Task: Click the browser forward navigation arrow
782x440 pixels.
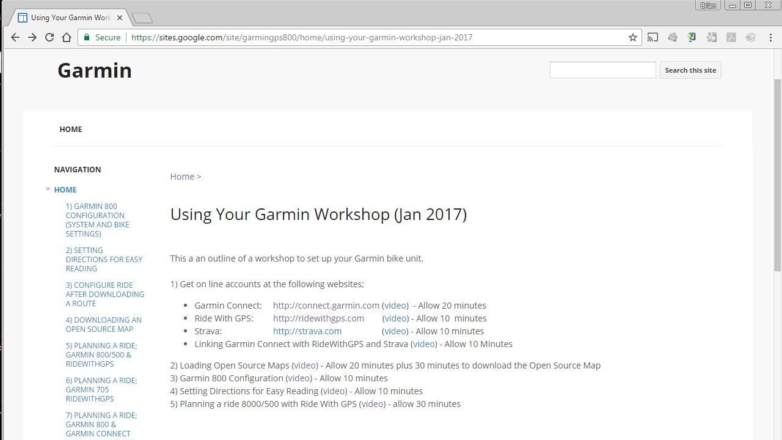Action: [32, 37]
